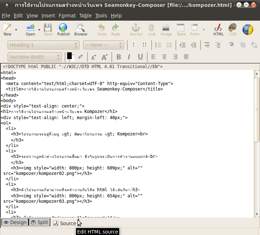Expand the arrow beside the Open button
Image resolution: width=260 pixels, height=235 pixels.
pyautogui.click(x=39, y=30)
